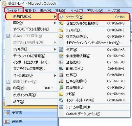
Task: Choose 終了(X) to exit Outlook
Action: (19, 102)
